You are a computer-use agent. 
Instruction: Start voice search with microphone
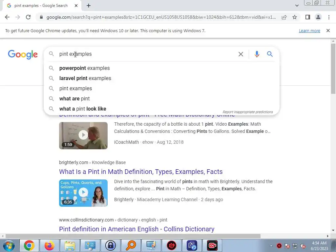tap(257, 54)
